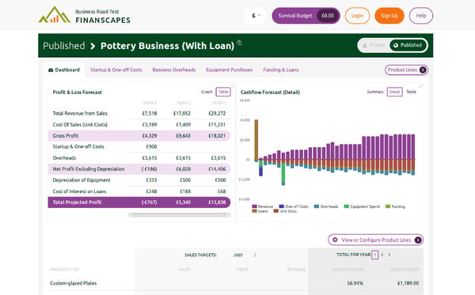Open the Startup & One-off Costs tab
The width and height of the screenshot is (475, 295).
pyautogui.click(x=116, y=70)
